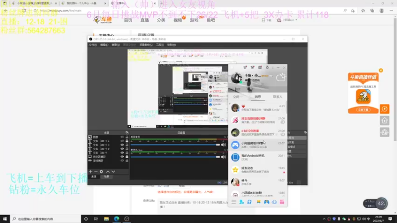Move selected OBS source down
The image size is (397, 223).
[x=113, y=171]
